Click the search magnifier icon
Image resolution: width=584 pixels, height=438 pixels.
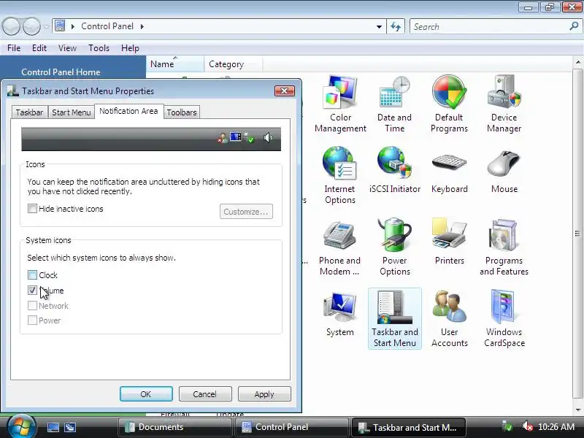pyautogui.click(x=574, y=26)
